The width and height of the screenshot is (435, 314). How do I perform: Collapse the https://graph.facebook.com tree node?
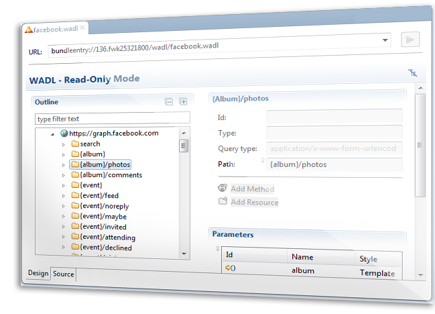(x=53, y=134)
